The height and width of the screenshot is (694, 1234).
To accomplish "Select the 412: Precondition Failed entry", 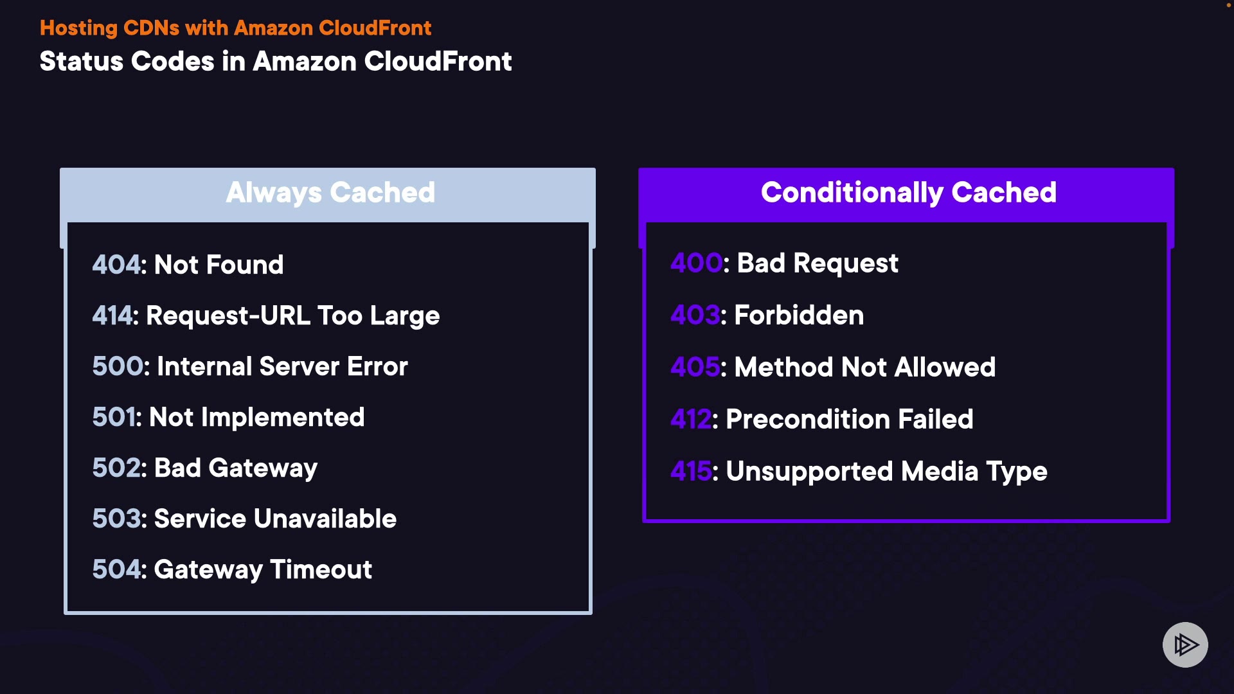I will (821, 420).
